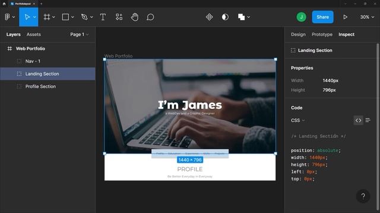Toggle the table list view button

pyautogui.click(x=368, y=120)
